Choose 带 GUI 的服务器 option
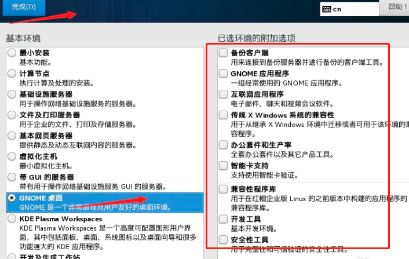This screenshot has height=259, width=409. (12, 177)
